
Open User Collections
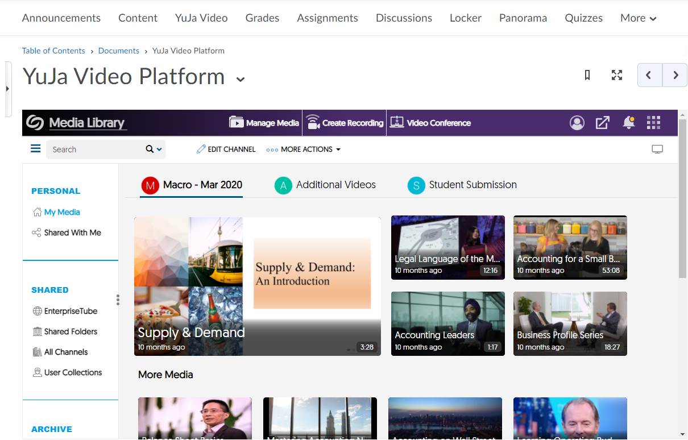[x=67, y=372]
